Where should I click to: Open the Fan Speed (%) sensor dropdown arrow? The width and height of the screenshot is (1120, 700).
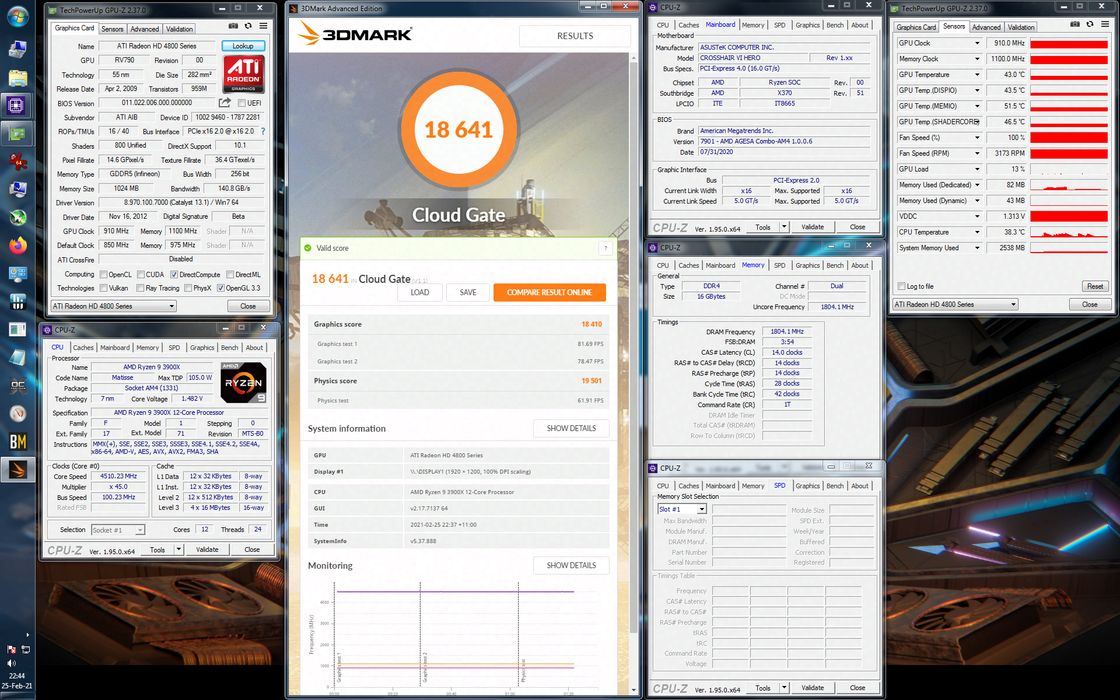pyautogui.click(x=977, y=138)
